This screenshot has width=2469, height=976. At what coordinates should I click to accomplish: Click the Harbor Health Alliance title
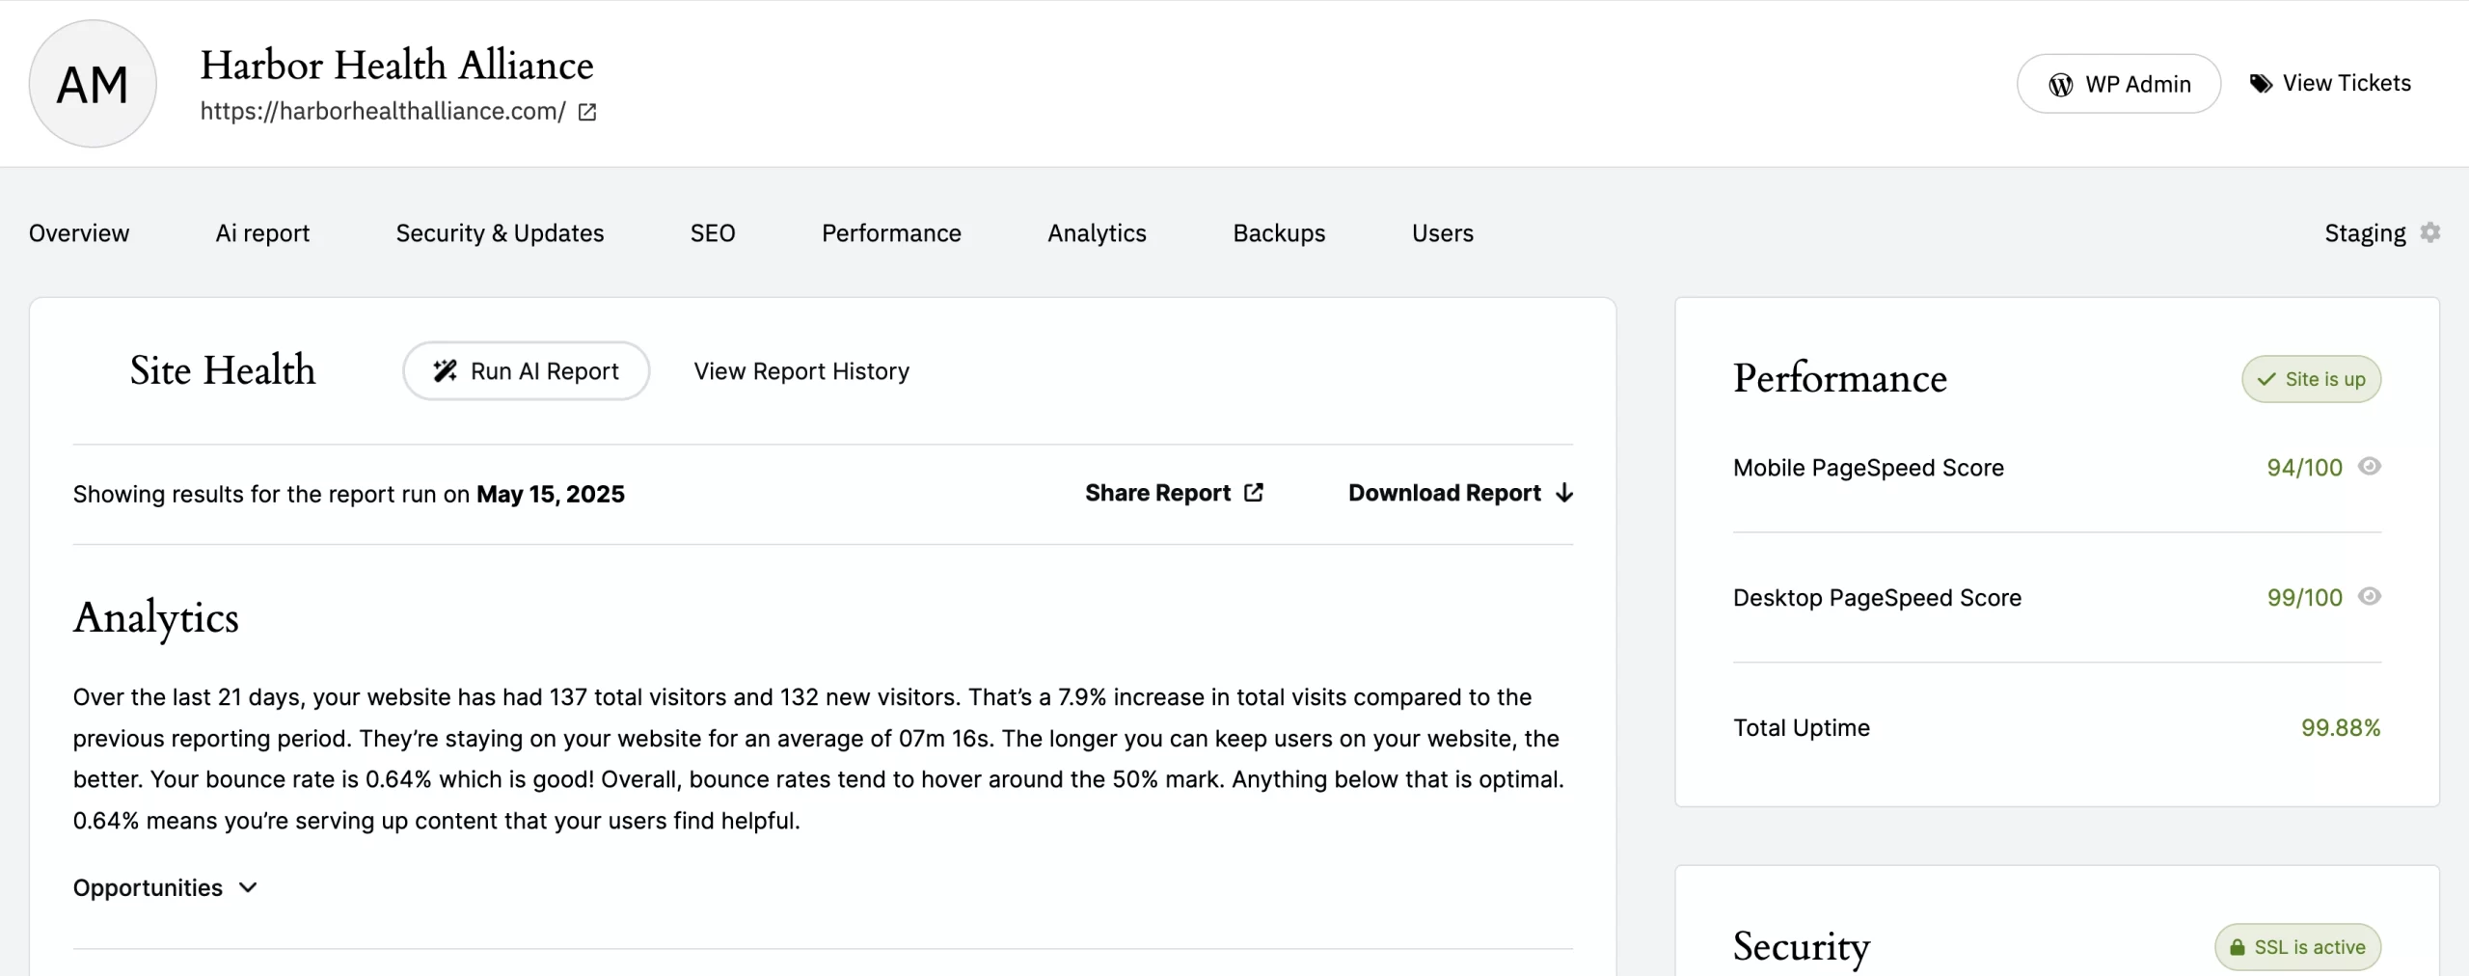pyautogui.click(x=396, y=65)
